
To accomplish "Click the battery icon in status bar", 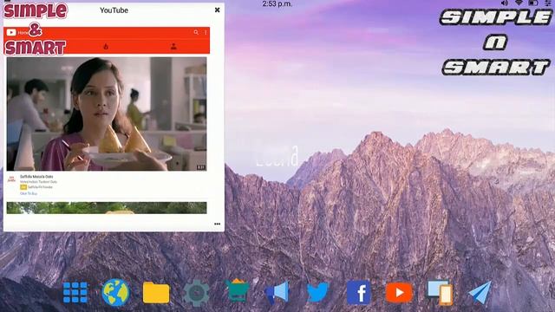I will click(533, 3).
